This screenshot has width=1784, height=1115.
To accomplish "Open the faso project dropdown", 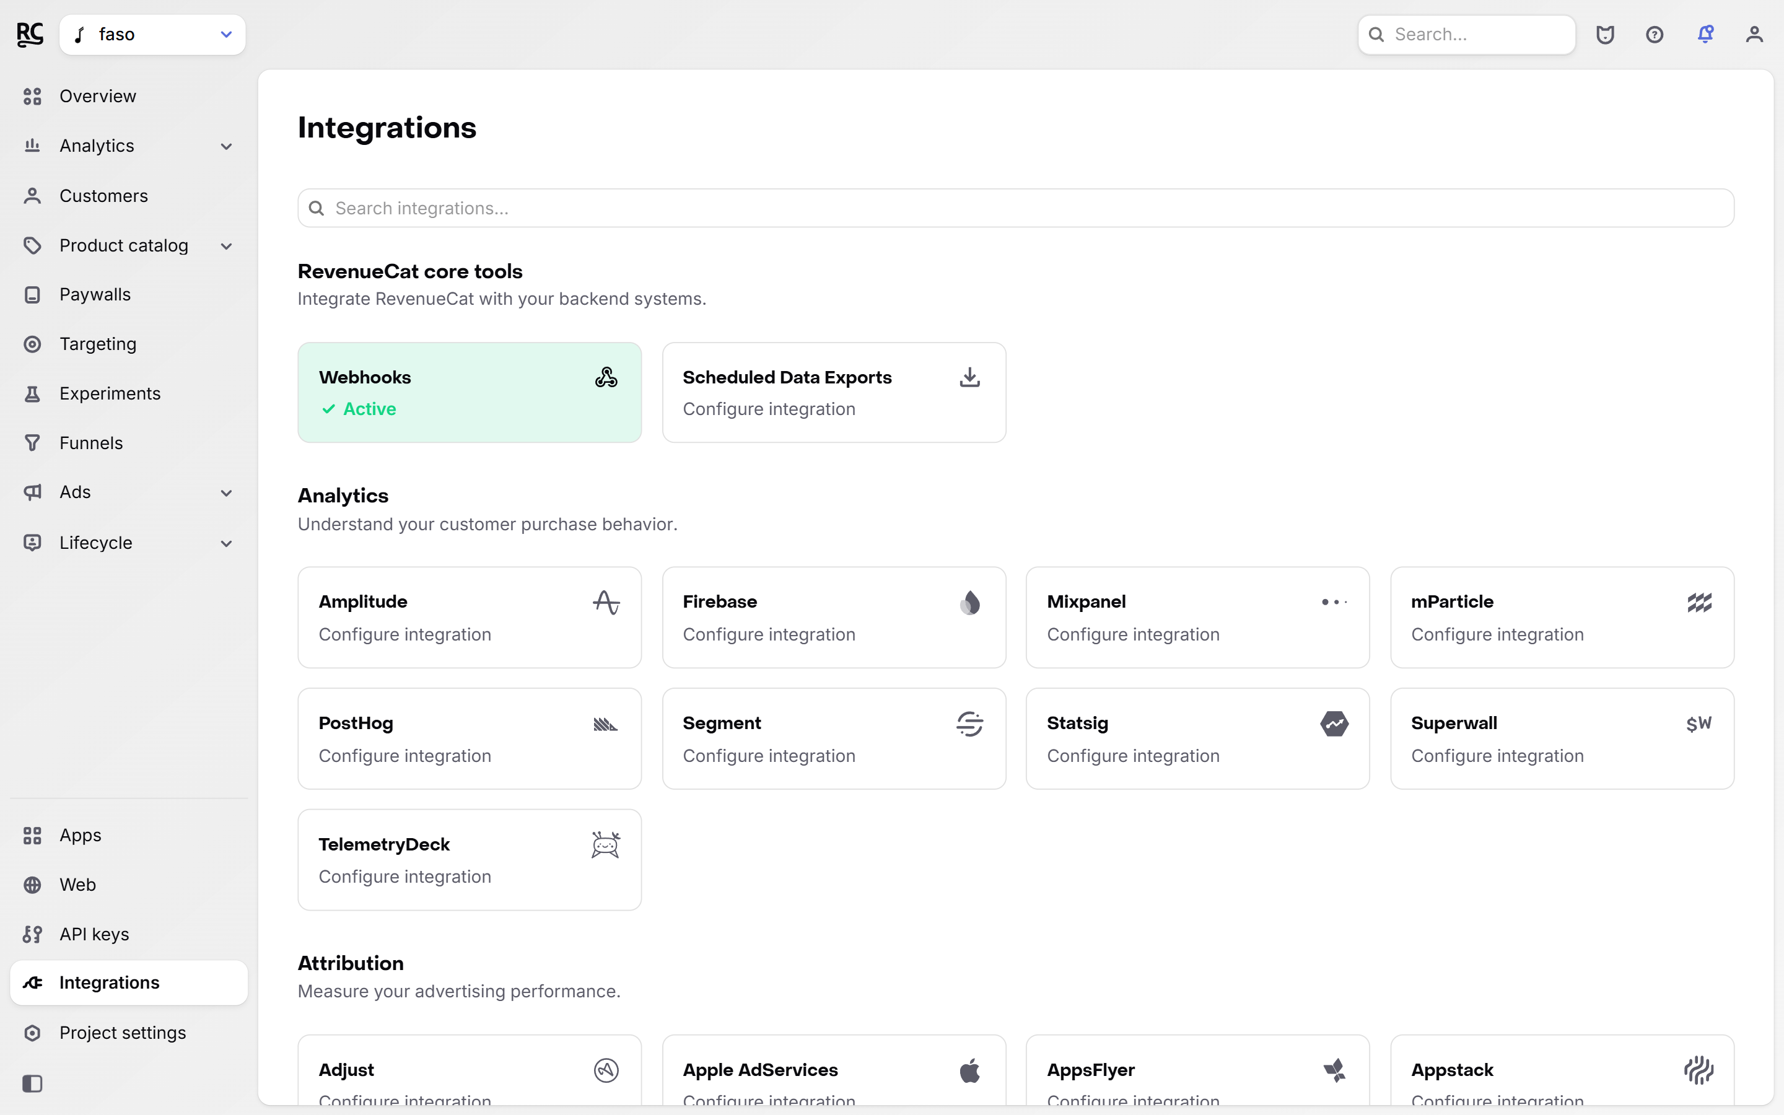I will pyautogui.click(x=152, y=35).
